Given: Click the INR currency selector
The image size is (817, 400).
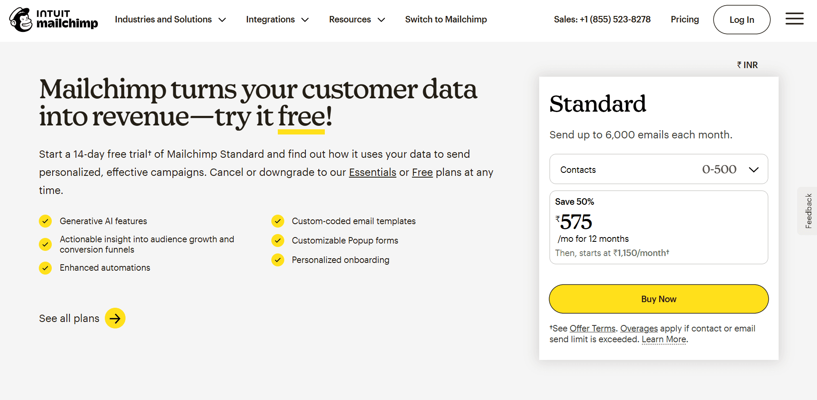Looking at the screenshot, I should 748,65.
